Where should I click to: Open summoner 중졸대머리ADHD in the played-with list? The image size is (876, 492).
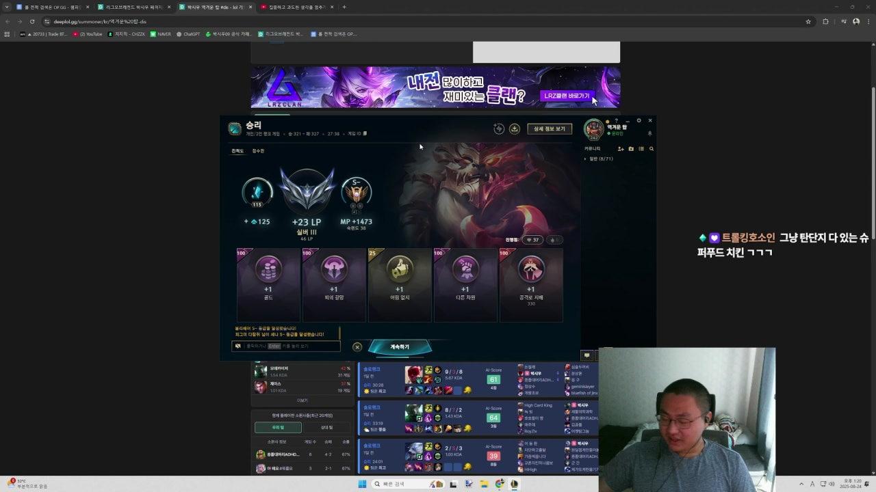click(x=283, y=454)
